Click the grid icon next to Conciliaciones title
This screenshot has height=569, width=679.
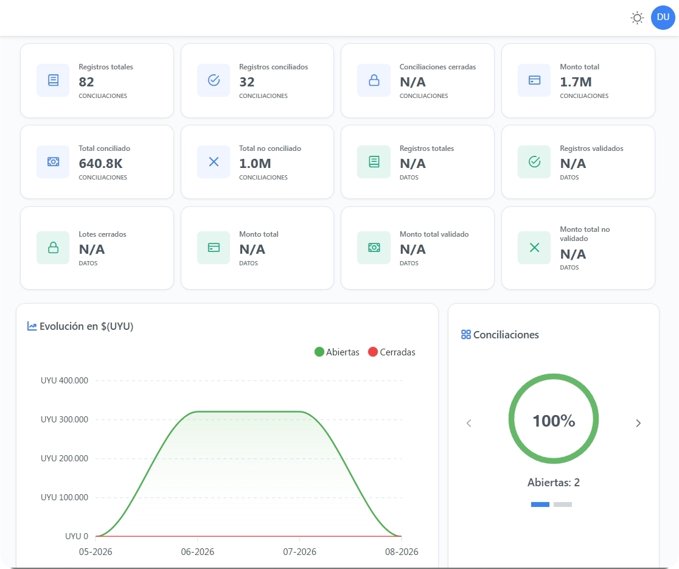tap(466, 334)
